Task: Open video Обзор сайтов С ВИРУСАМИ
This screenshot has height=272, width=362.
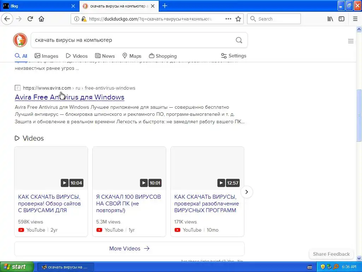Action: coord(49,204)
